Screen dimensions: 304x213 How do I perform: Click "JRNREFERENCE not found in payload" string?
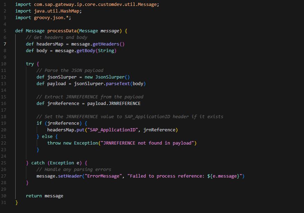tap(148, 143)
